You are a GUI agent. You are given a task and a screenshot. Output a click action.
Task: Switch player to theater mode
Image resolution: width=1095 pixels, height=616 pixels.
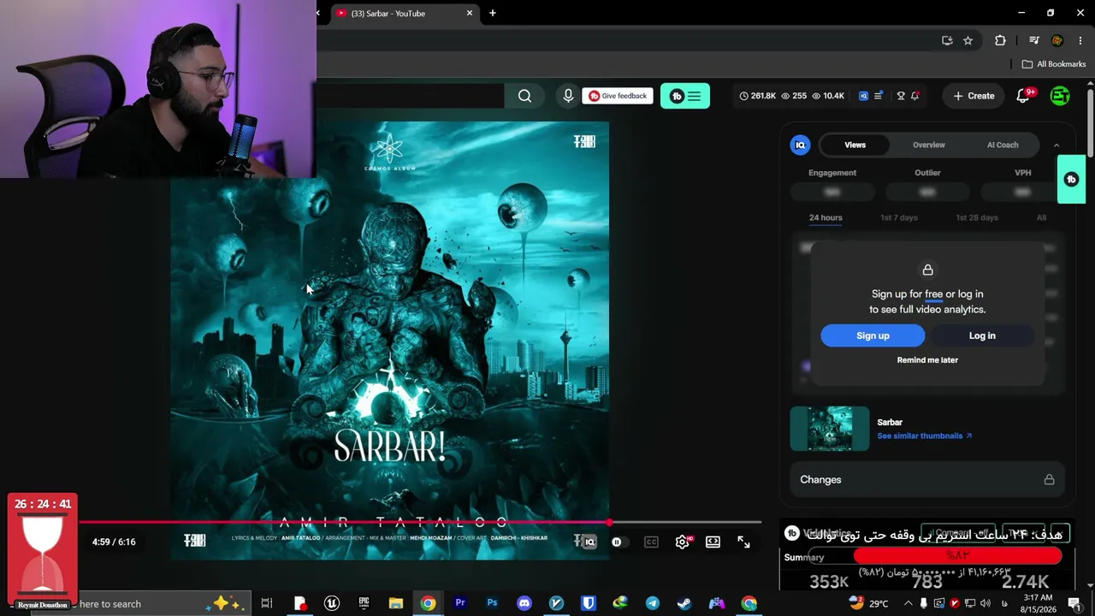point(713,542)
